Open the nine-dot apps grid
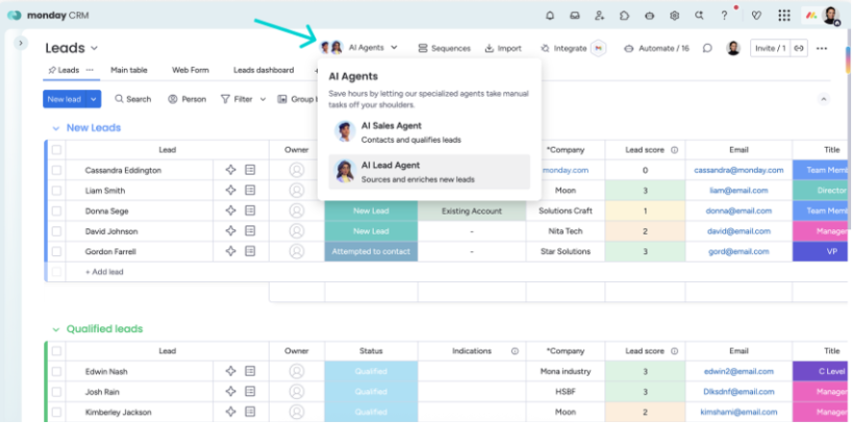The image size is (852, 423). (785, 15)
